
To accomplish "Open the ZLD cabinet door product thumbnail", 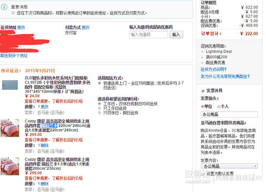I will tap(10, 85).
